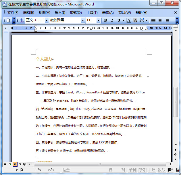Apply Character Shading icon
Viewport: 181px width, 175px height.
pyautogui.click(x=135, y=20)
